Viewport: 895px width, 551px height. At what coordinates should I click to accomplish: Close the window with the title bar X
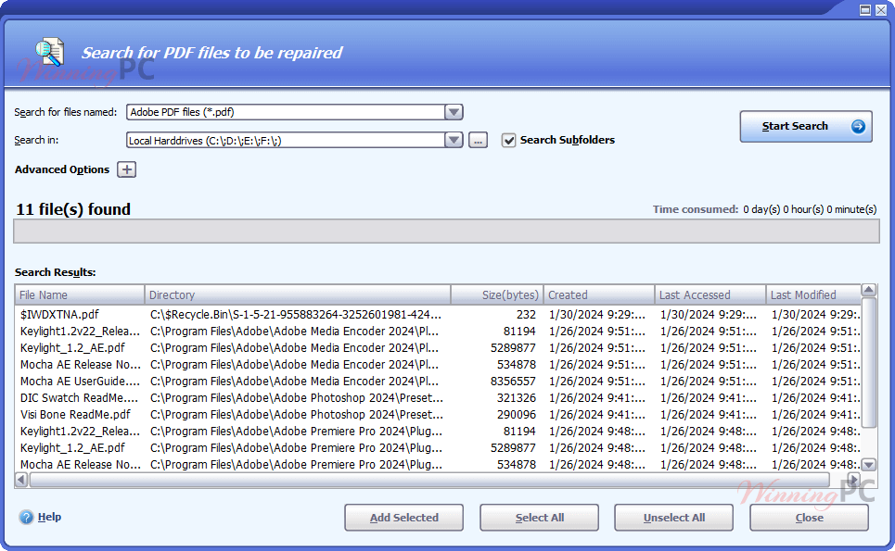[881, 10]
